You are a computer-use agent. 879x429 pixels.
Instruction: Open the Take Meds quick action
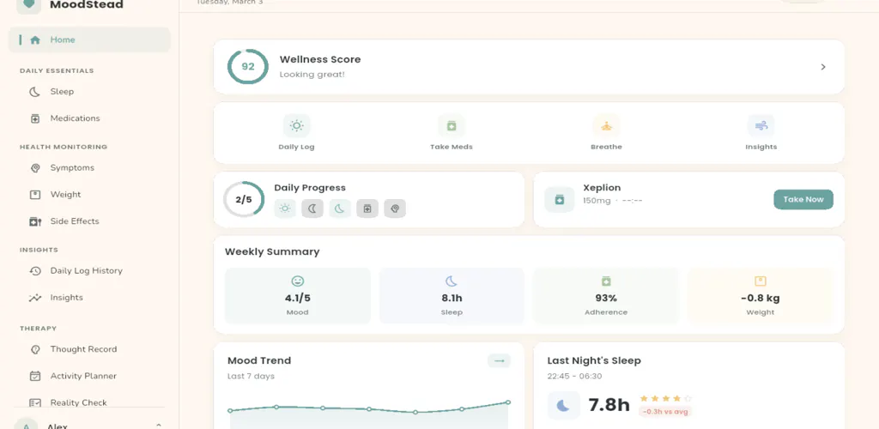coord(452,133)
